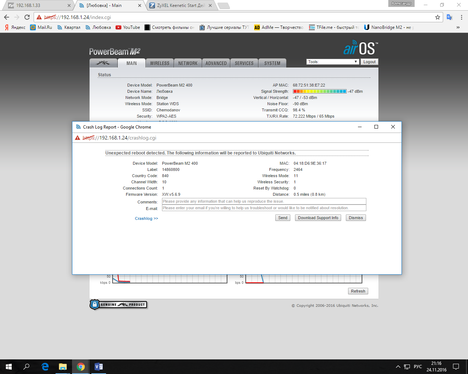The height and width of the screenshot is (374, 468).
Task: Close the ZyXEL Keenetic tab
Action: pyautogui.click(x=210, y=5)
